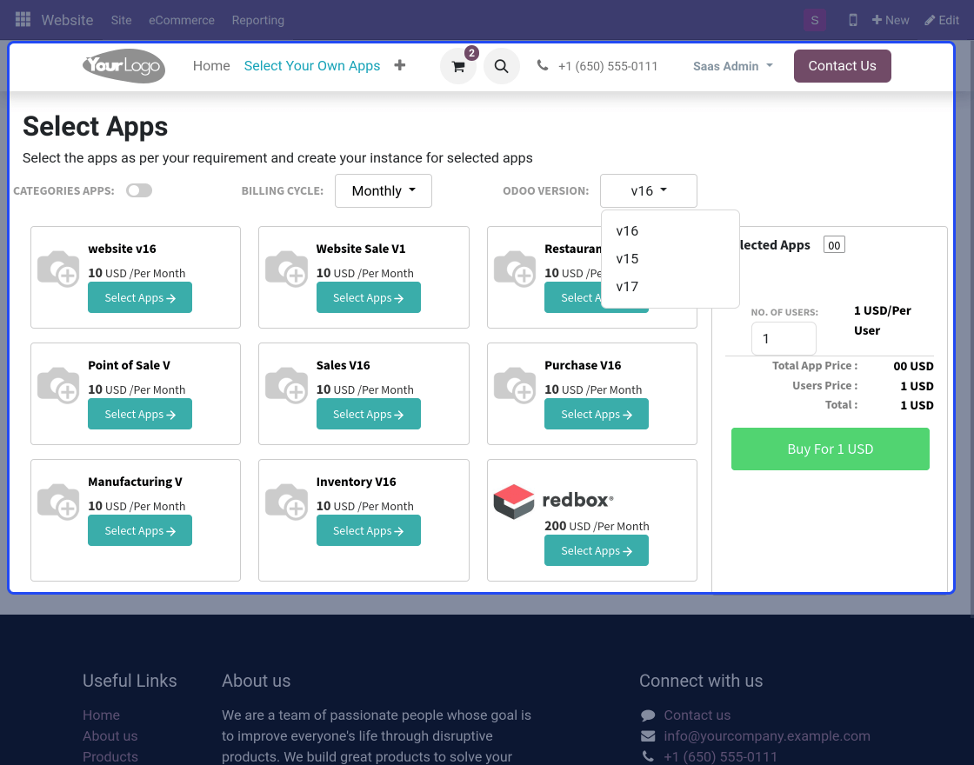Click Inventory V16 image placeholder
This screenshot has height=765, width=974.
286,501
